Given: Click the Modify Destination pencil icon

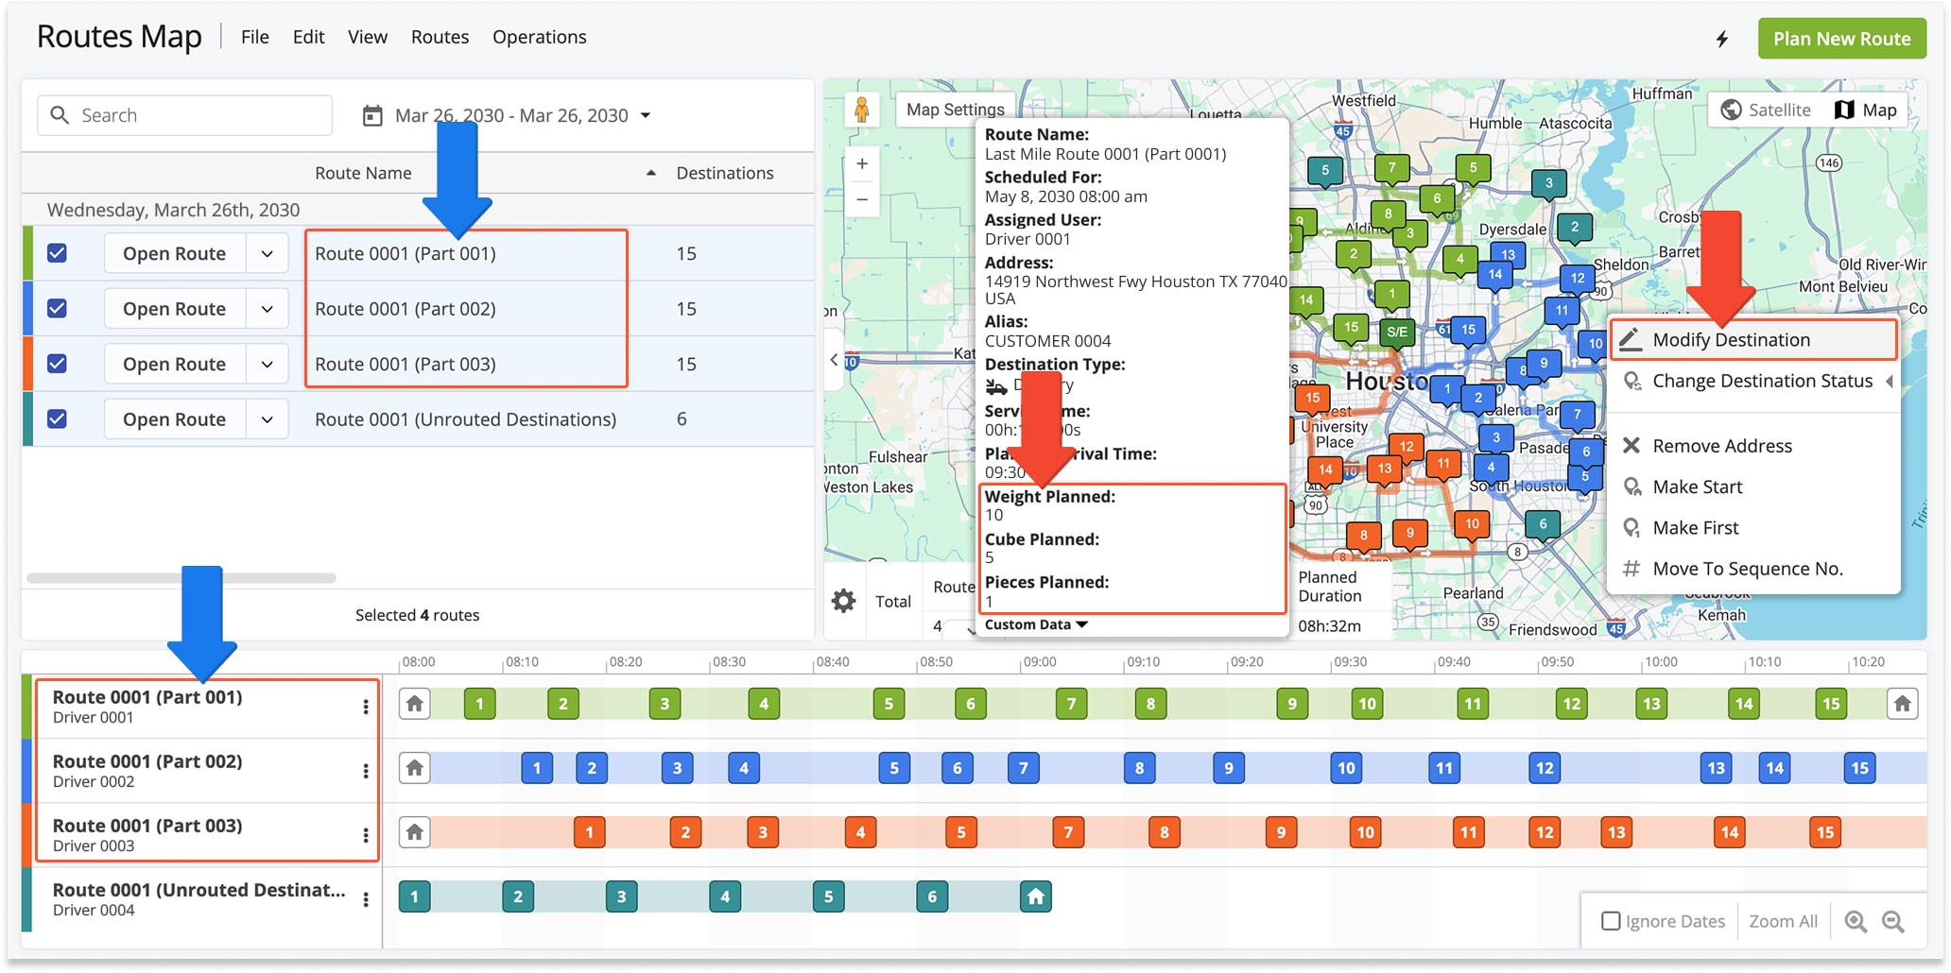Looking at the screenshot, I should [1630, 339].
